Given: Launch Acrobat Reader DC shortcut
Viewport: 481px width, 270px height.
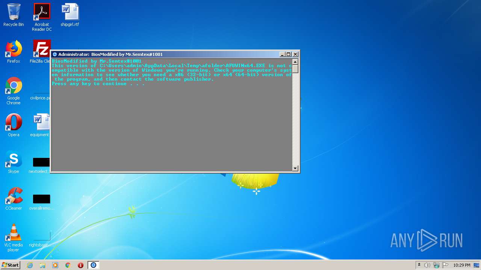Looking at the screenshot, I should [42, 17].
